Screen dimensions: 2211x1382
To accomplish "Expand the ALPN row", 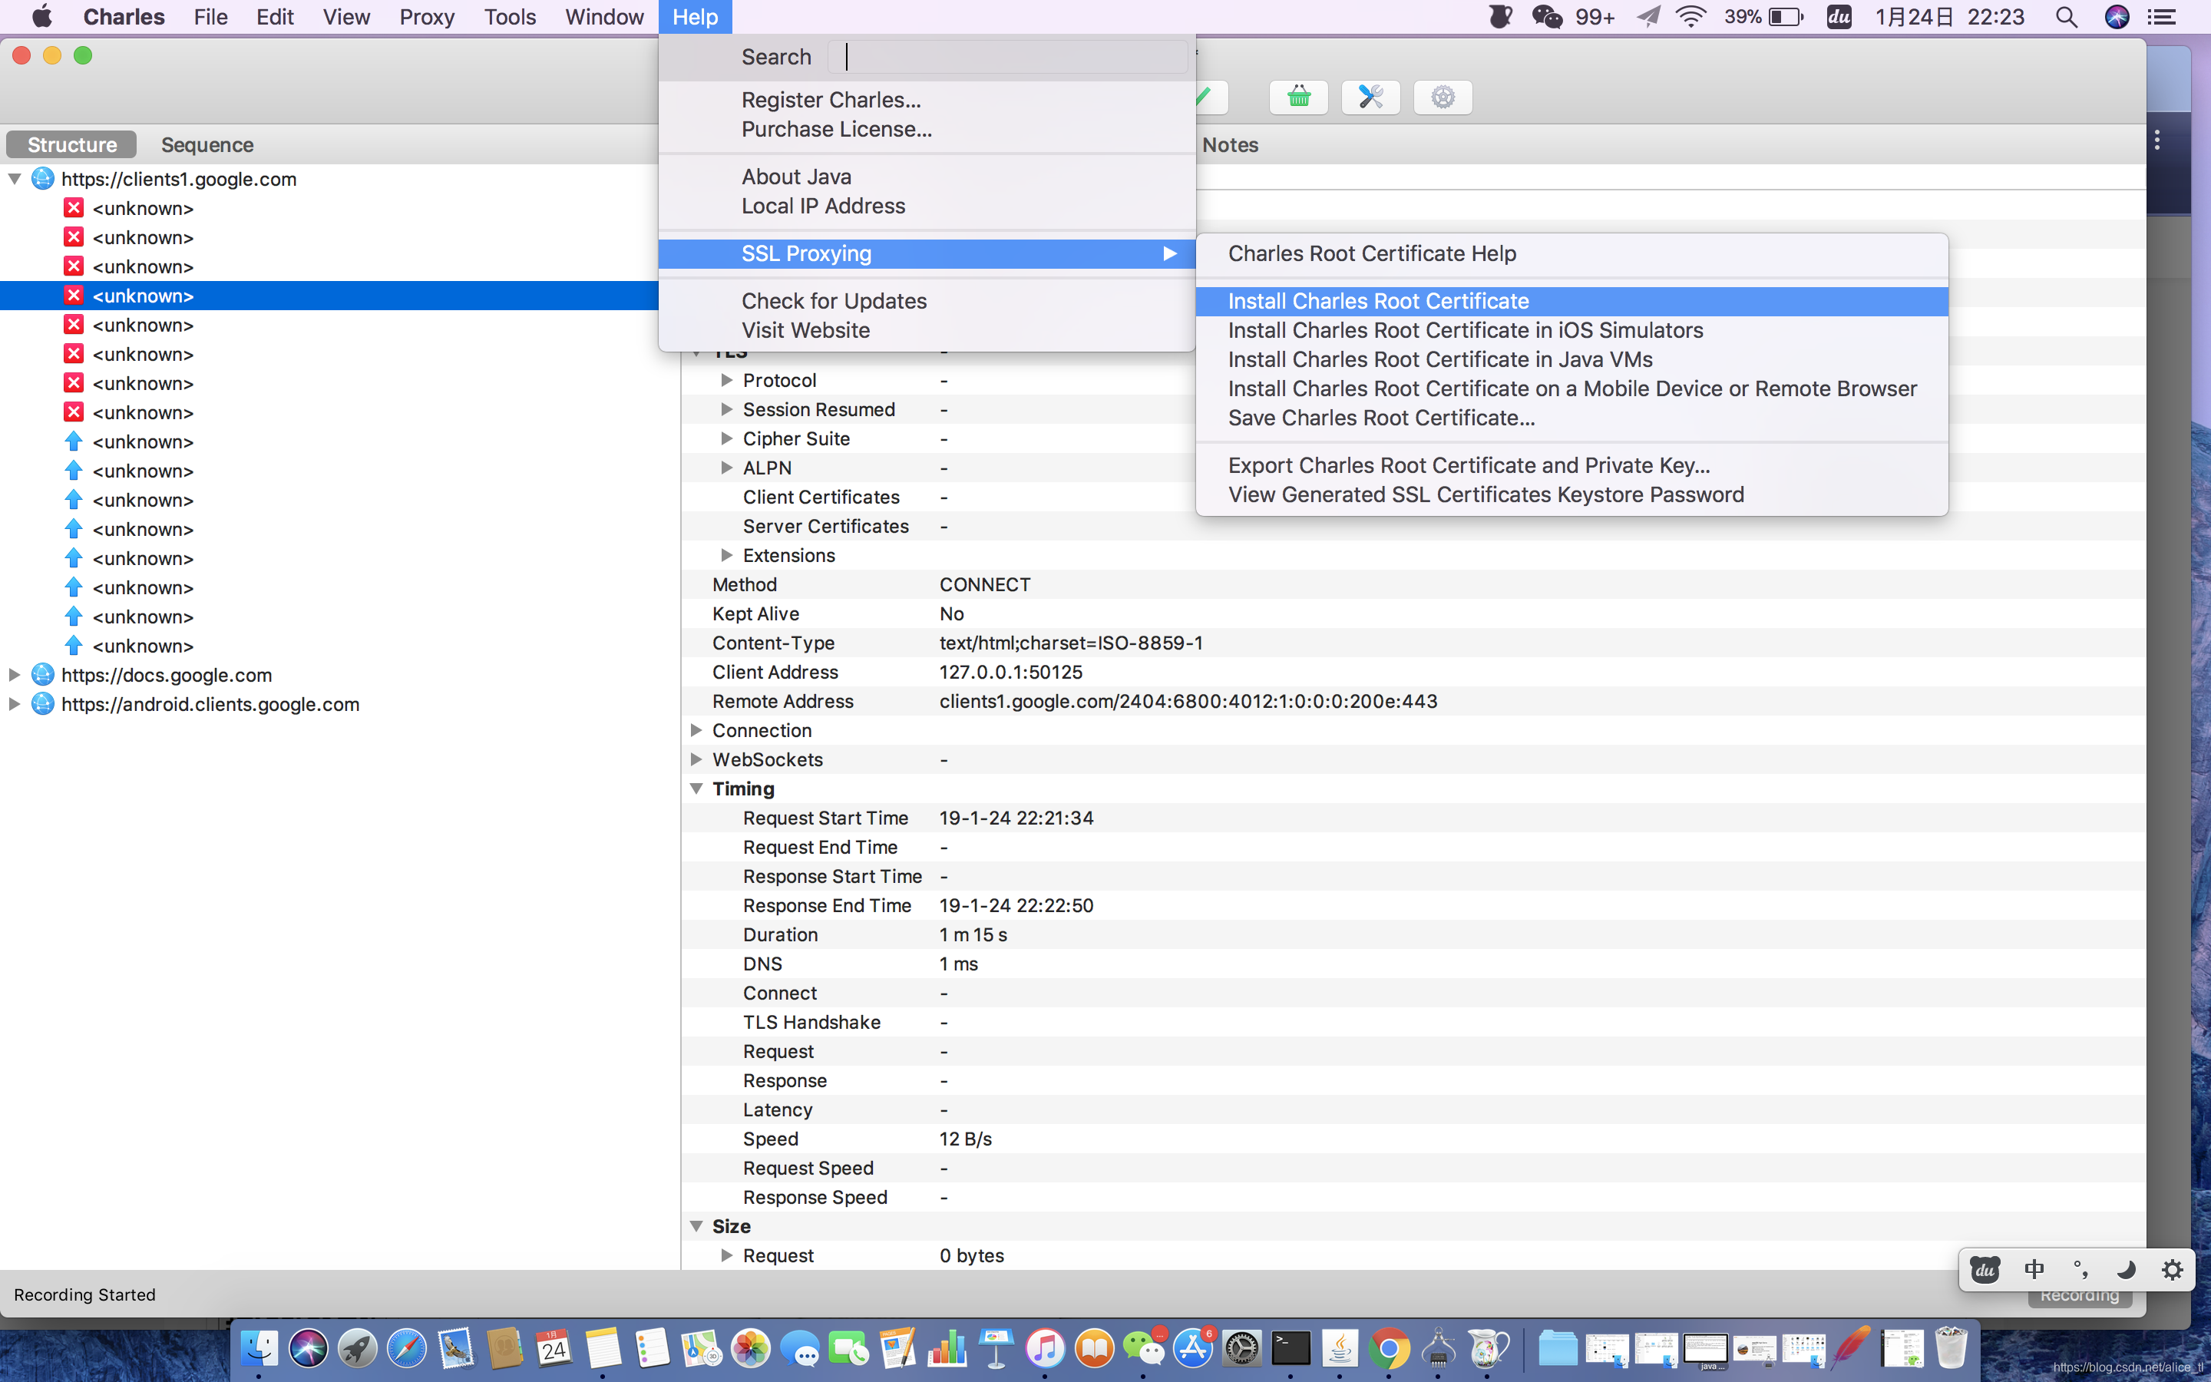I will tap(726, 468).
